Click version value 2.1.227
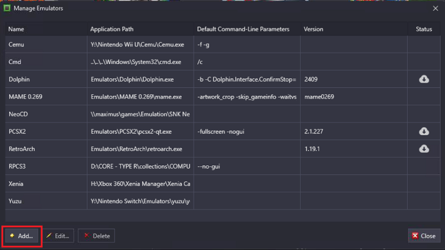The height and width of the screenshot is (250, 445). [314, 131]
